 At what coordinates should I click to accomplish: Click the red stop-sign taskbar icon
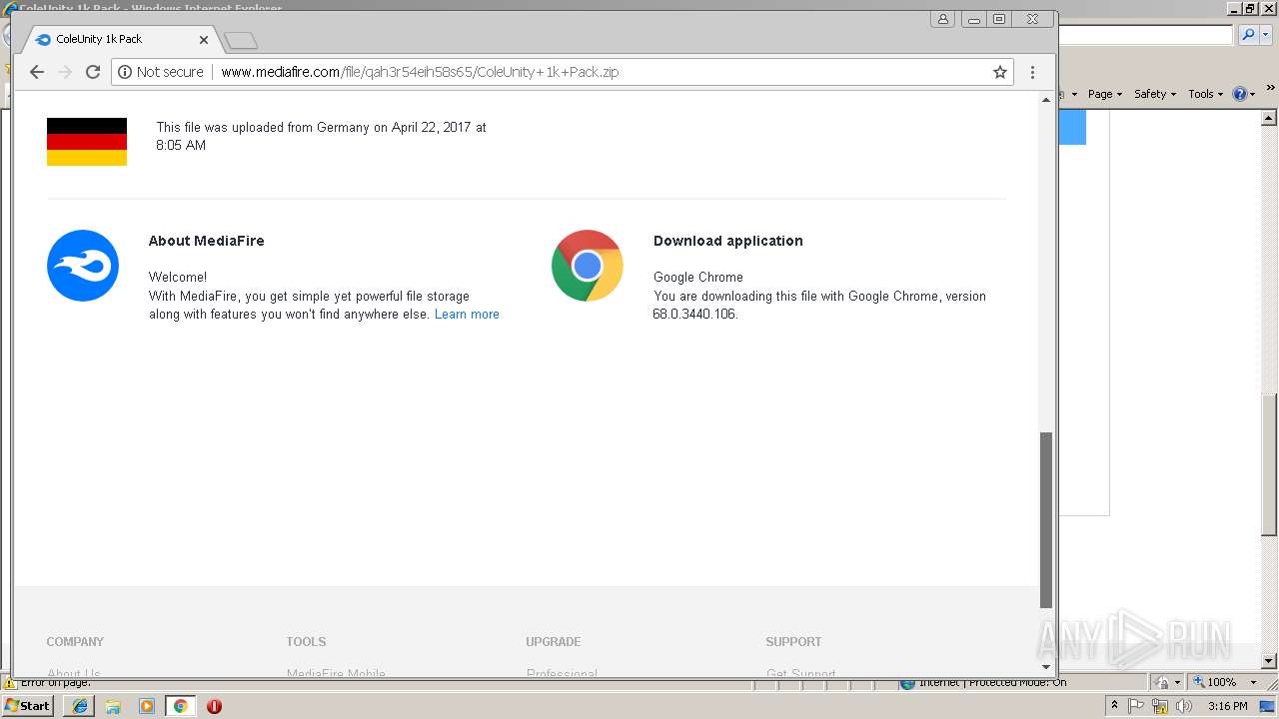click(214, 706)
